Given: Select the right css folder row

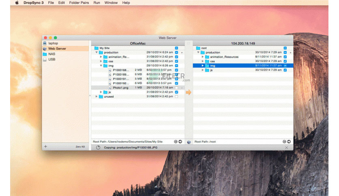Looking at the screenshot, I should click(243, 61).
